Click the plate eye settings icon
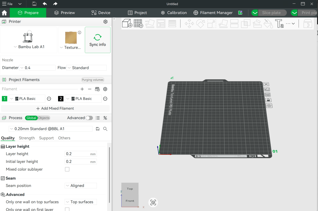Screen dimensions: 318x211 [x=269, y=105]
